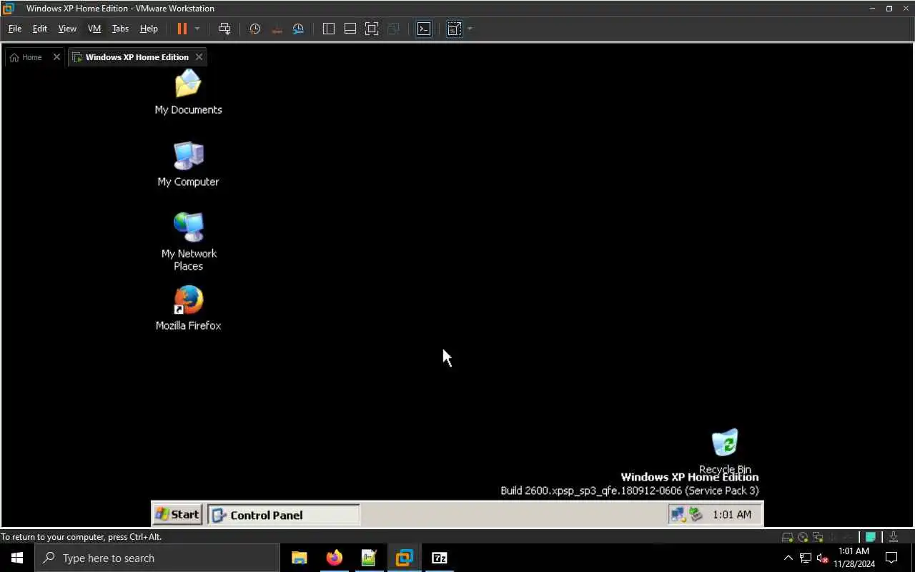Select the My Computer desktop icon

pos(189,164)
